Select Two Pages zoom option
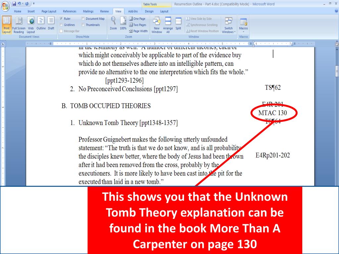Image resolution: width=339 pixels, height=254 pixels. tap(138, 25)
